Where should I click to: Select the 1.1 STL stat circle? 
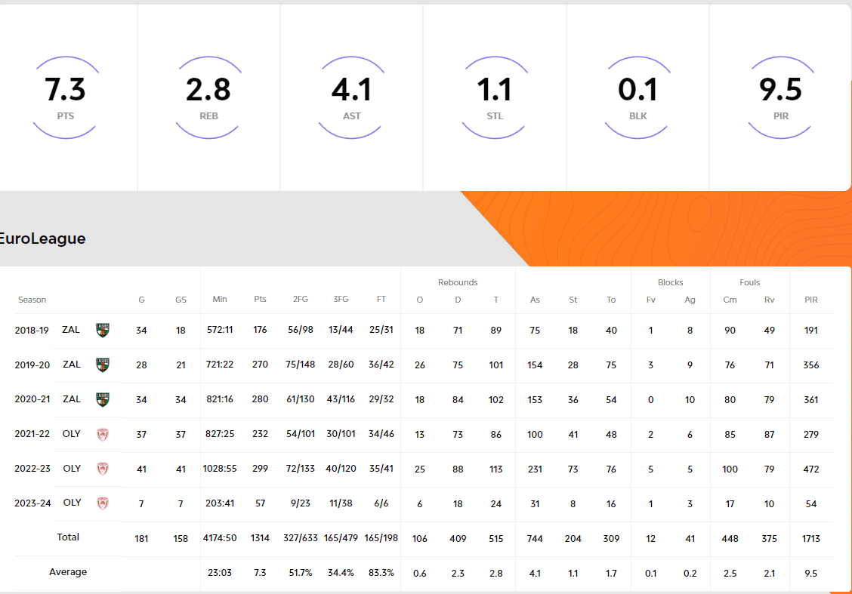pos(495,97)
